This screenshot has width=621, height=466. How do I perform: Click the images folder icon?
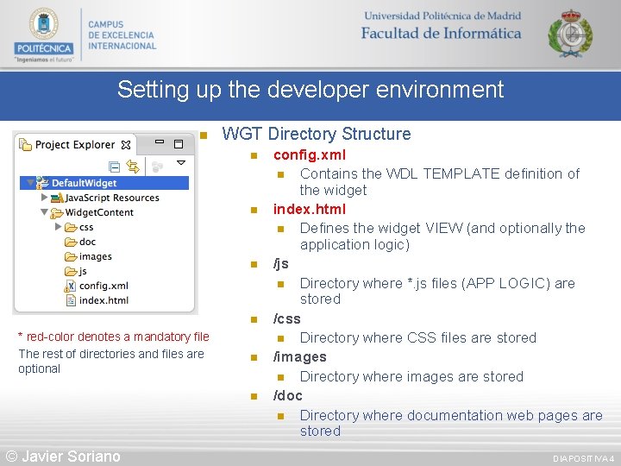point(71,257)
